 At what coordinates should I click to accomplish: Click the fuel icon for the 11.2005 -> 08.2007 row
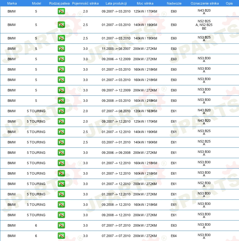pos(61,49)
